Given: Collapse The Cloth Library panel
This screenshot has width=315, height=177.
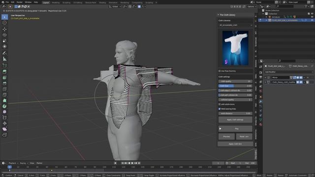Looking at the screenshot, I should tap(218, 15).
